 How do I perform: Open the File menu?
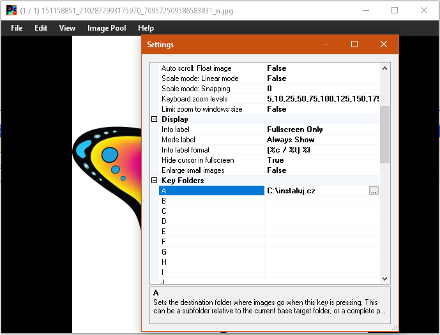point(17,28)
